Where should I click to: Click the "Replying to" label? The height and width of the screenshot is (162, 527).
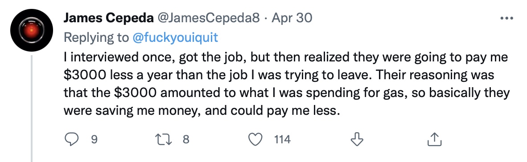(x=96, y=37)
